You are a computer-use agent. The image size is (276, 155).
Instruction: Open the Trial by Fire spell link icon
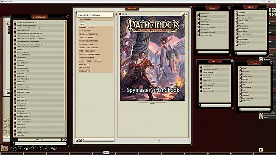coord(201,89)
